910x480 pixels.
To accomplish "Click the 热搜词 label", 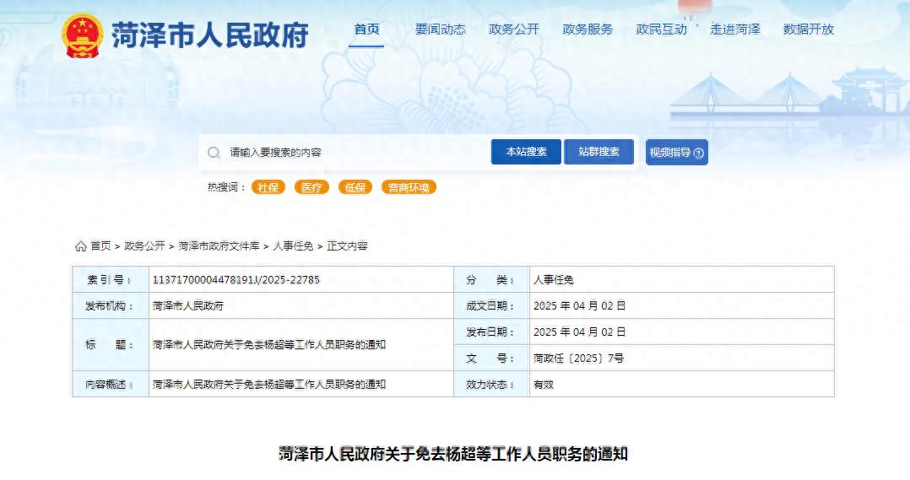I will click(x=226, y=187).
